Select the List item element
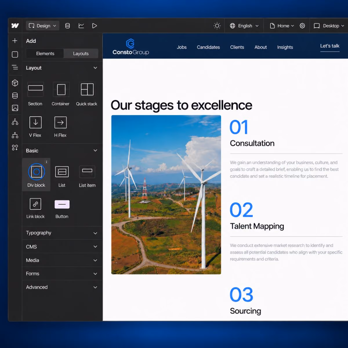This screenshot has width=348, height=348. click(x=87, y=176)
